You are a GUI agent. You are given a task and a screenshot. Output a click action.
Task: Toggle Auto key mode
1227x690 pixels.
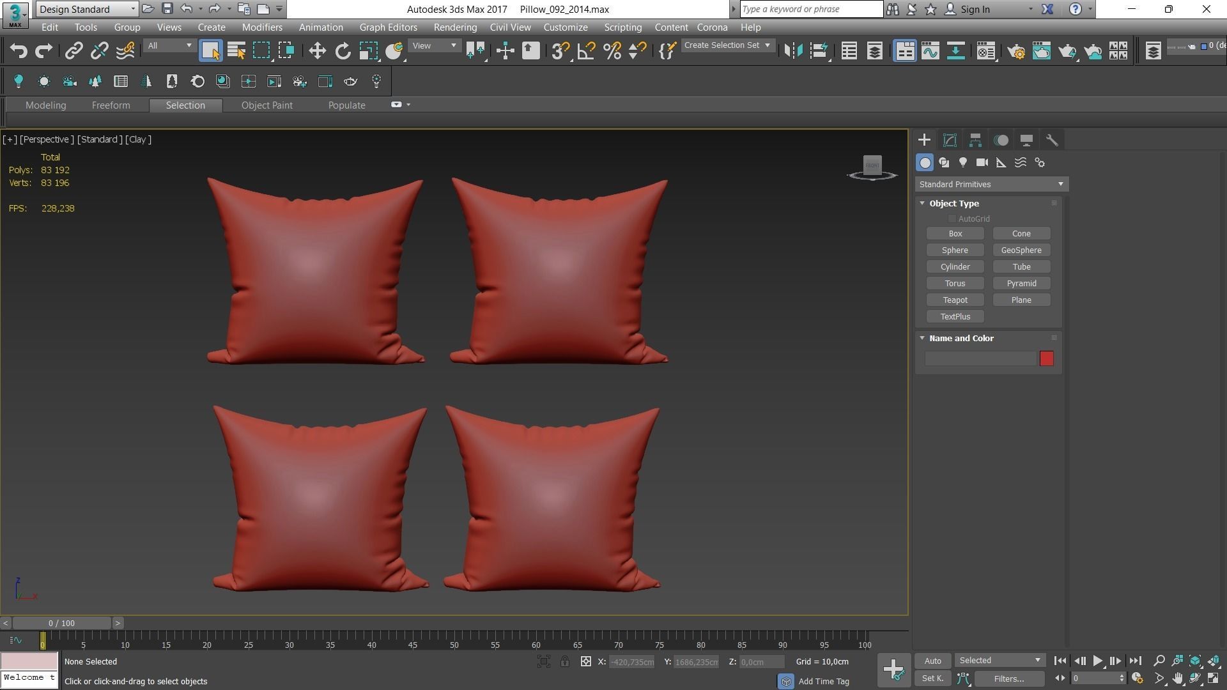(x=932, y=661)
